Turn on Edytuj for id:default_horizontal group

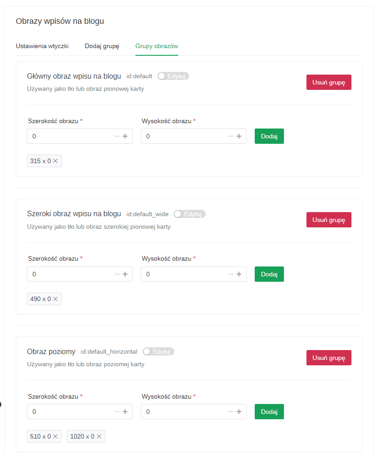coord(147,351)
